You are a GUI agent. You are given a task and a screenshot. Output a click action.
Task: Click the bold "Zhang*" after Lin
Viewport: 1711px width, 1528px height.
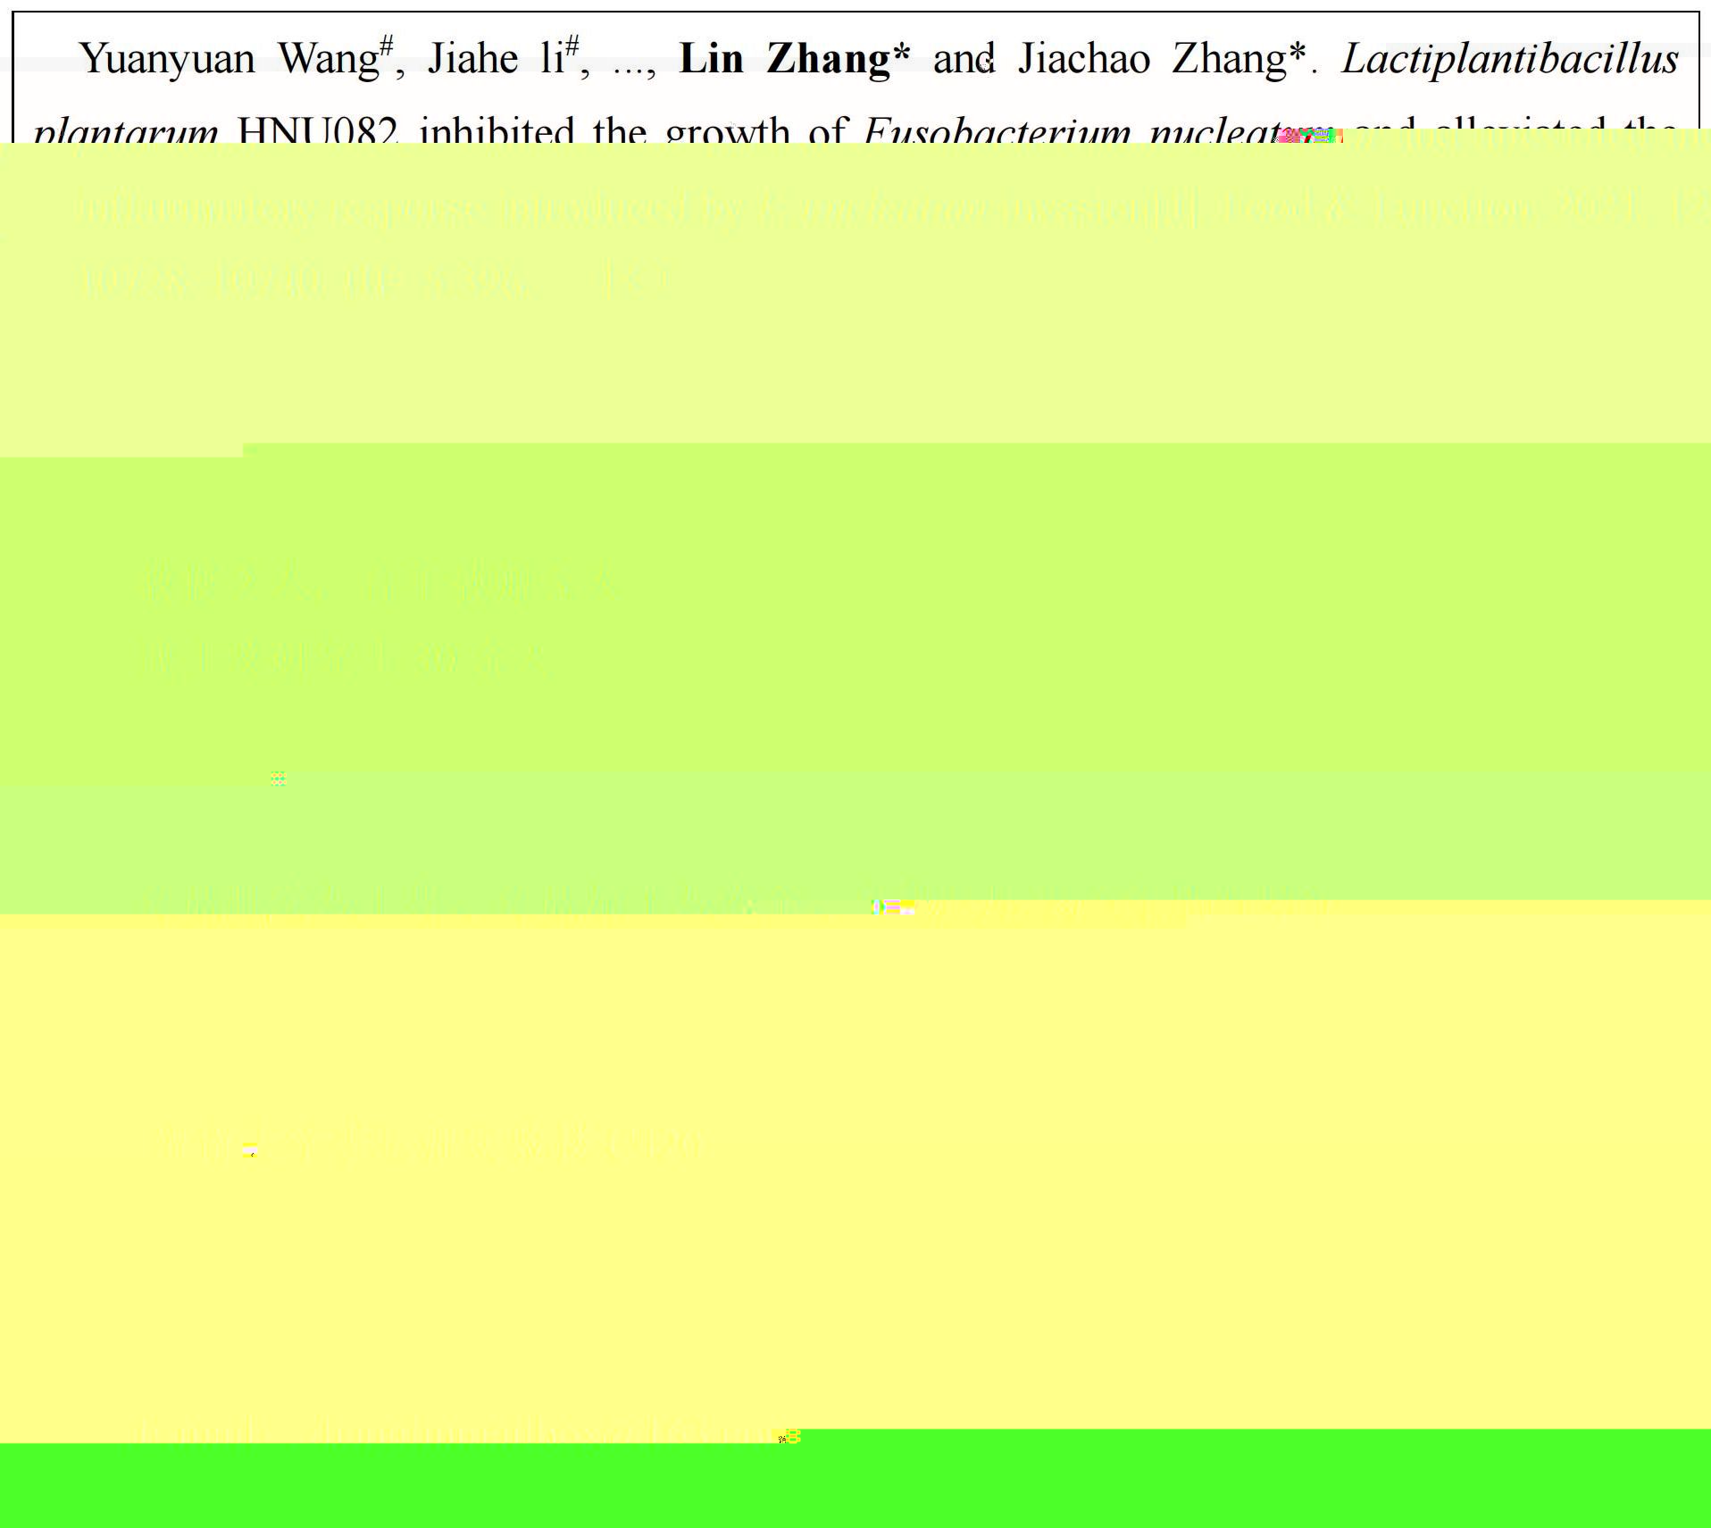[838, 60]
